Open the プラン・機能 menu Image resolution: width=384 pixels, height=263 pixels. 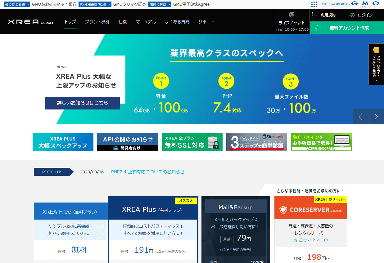[97, 22]
